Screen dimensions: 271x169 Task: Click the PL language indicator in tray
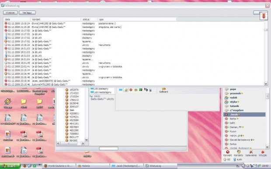[x=238, y=166]
